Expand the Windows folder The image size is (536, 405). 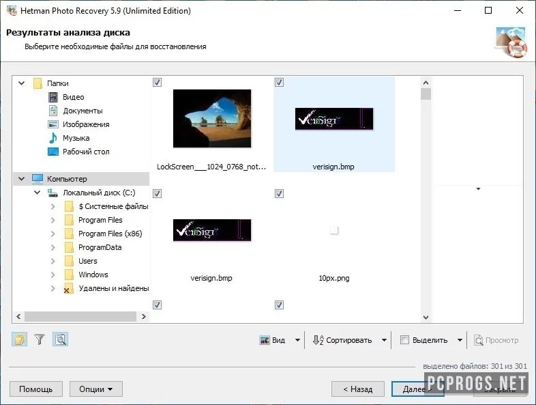tap(53, 275)
